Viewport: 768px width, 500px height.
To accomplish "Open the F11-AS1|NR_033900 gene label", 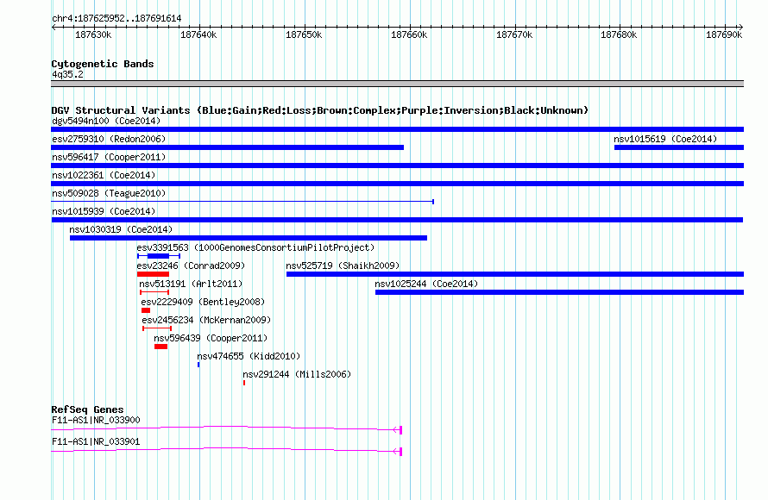I will 96,420.
